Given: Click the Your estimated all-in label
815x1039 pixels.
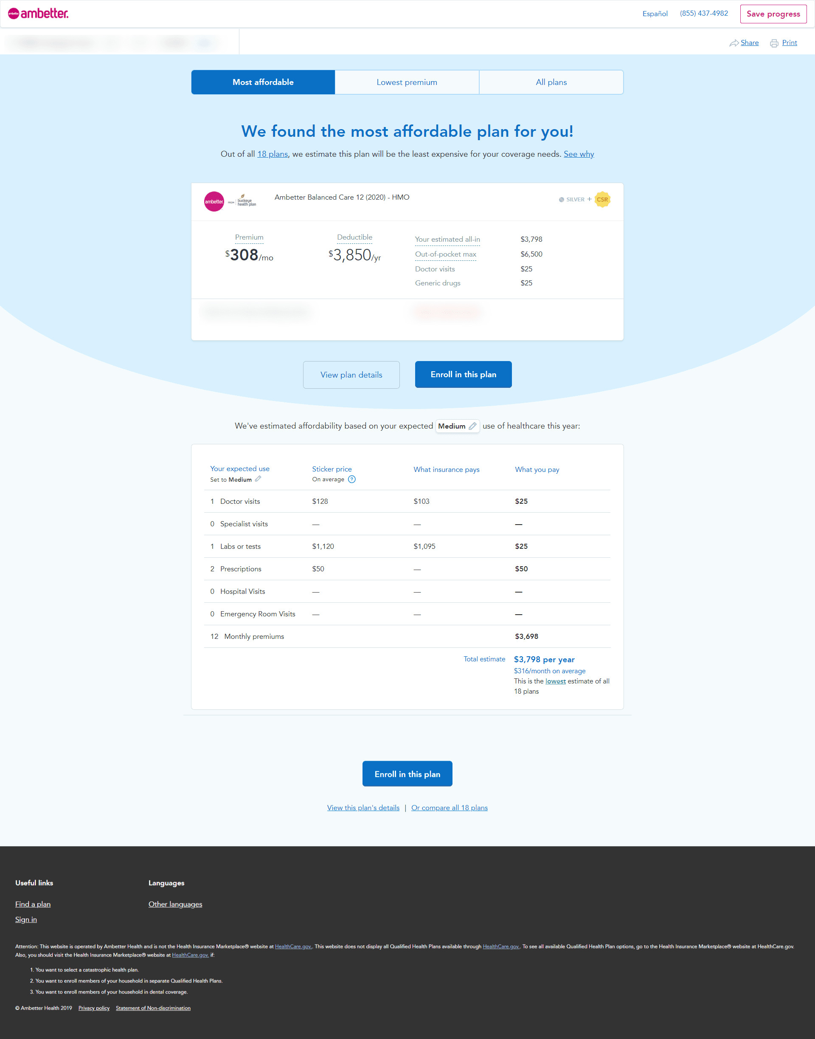Looking at the screenshot, I should coord(447,239).
